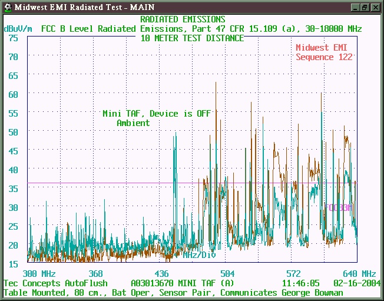Minimize the Midwest EMI Radiated Test window
The image size is (384, 301).
coord(355,7)
